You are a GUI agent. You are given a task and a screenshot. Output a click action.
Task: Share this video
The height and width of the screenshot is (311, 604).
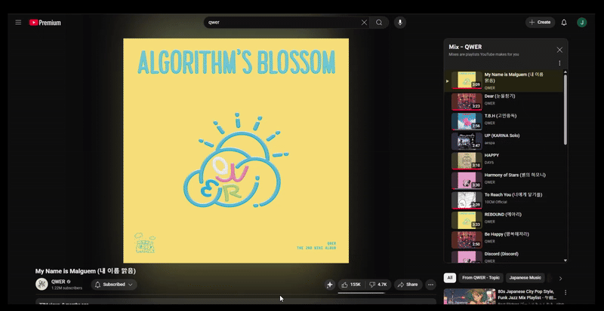point(408,285)
